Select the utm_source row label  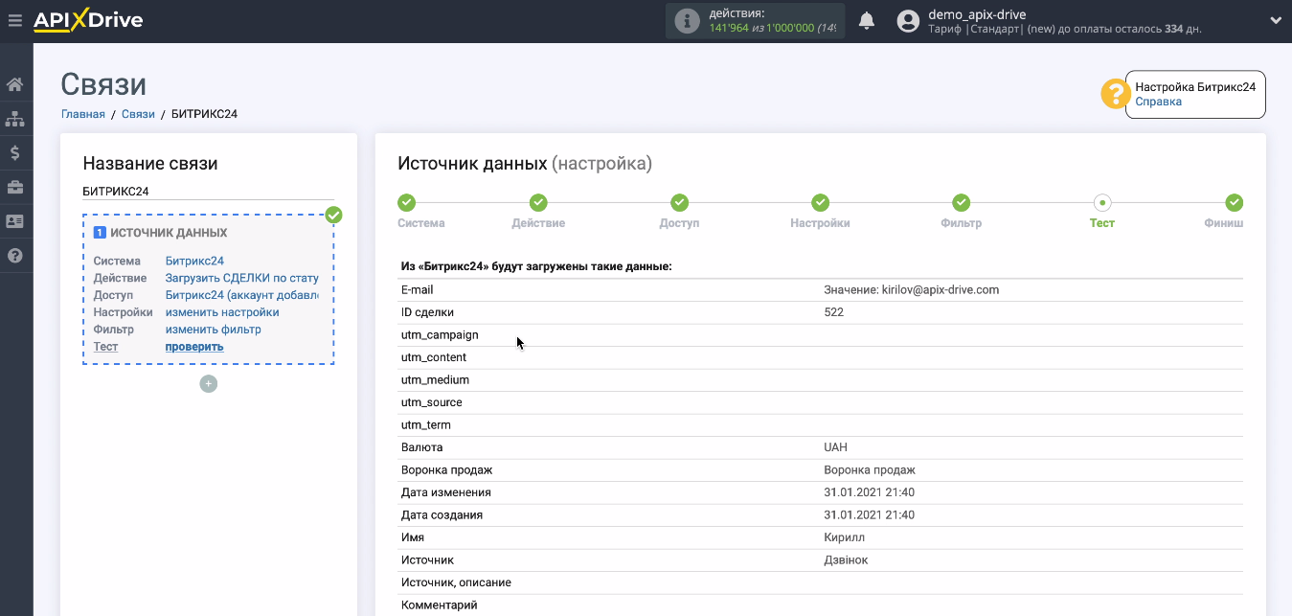[x=431, y=402]
